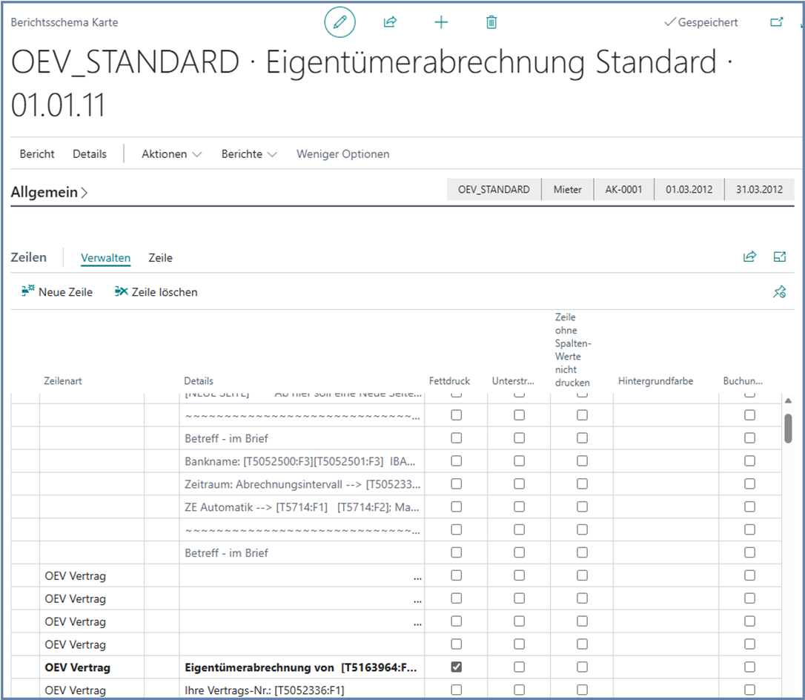The height and width of the screenshot is (700, 805).
Task: Expand the Allgemein section
Action: pyautogui.click(x=49, y=193)
